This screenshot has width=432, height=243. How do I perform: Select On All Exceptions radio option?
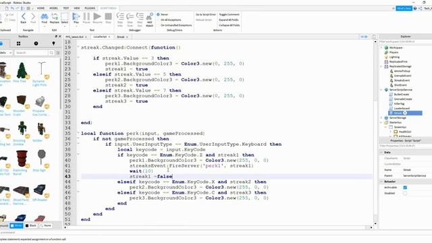pos(171,20)
